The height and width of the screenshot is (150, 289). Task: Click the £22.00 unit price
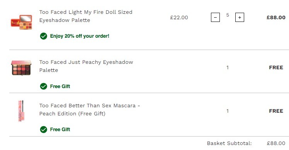click(x=179, y=18)
